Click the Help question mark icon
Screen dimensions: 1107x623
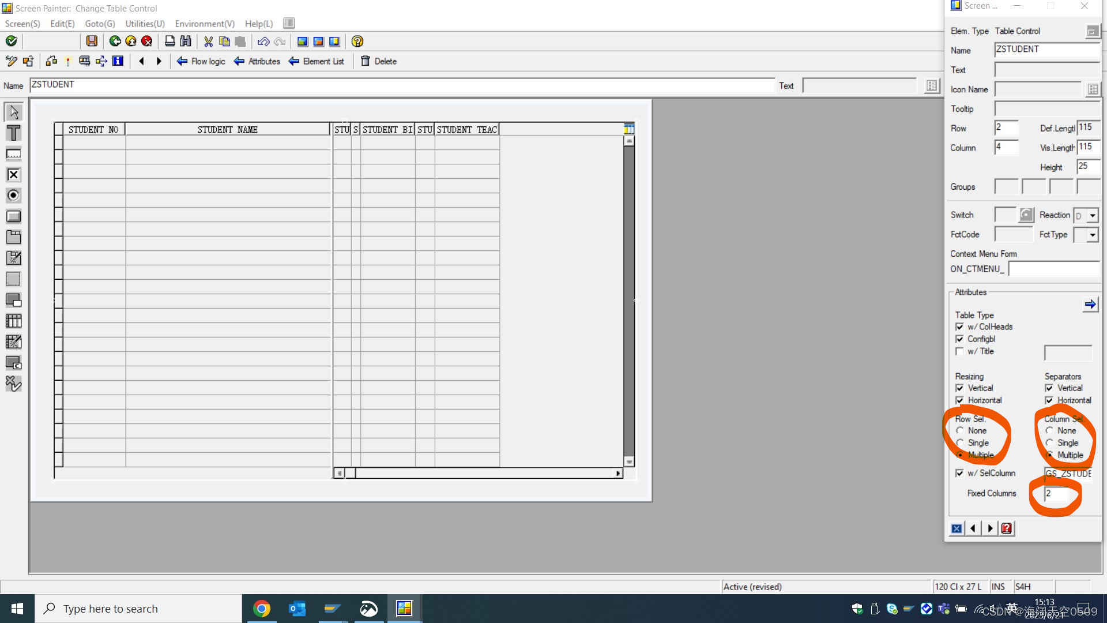pyautogui.click(x=357, y=41)
